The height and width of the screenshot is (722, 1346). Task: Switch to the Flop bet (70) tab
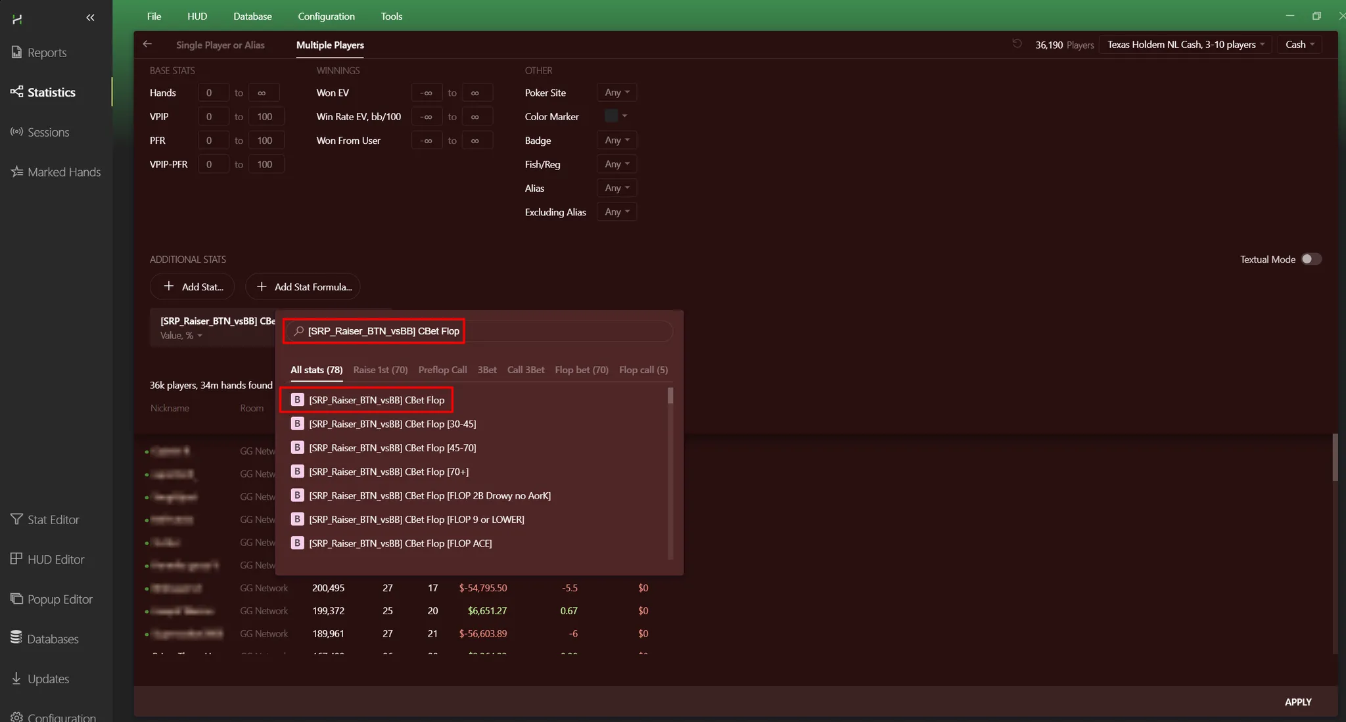pyautogui.click(x=581, y=370)
